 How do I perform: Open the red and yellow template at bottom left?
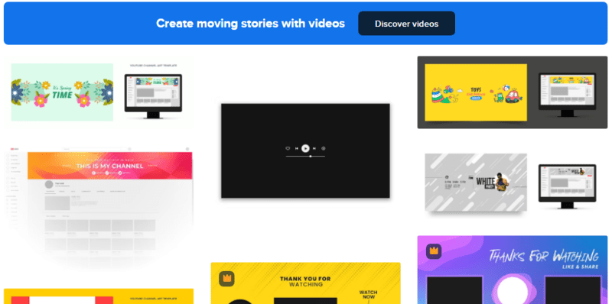click(99, 296)
